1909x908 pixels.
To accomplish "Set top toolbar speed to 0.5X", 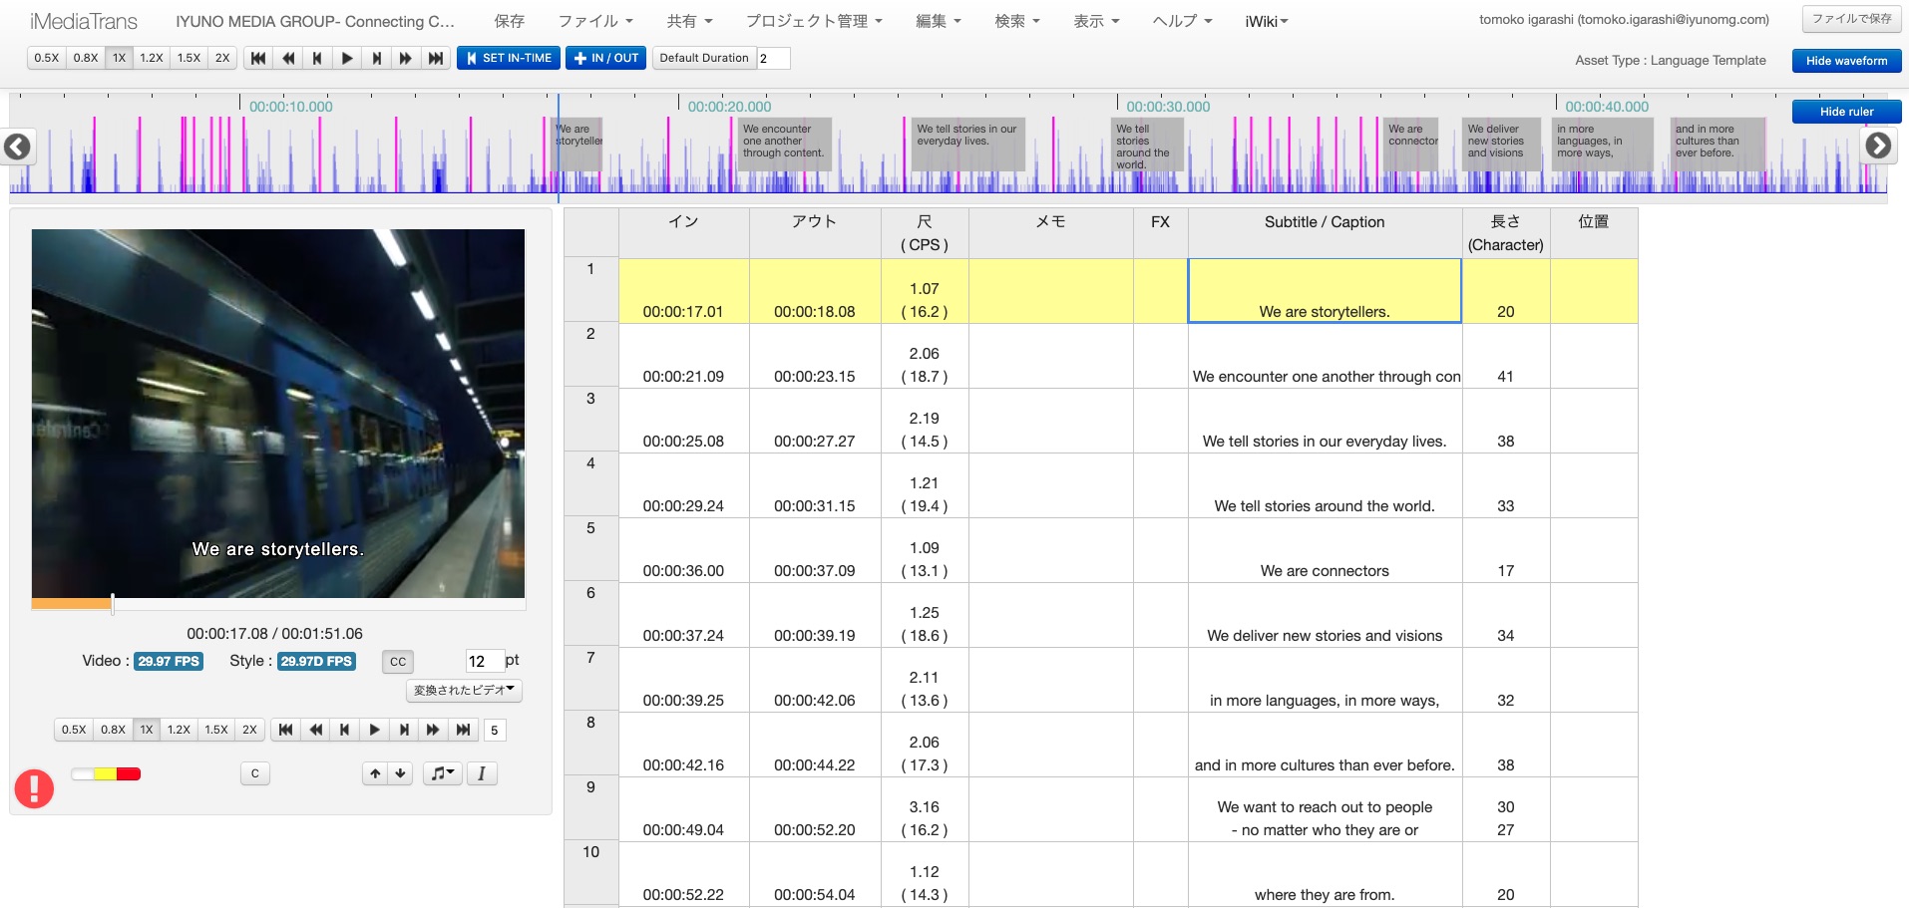I will (47, 58).
